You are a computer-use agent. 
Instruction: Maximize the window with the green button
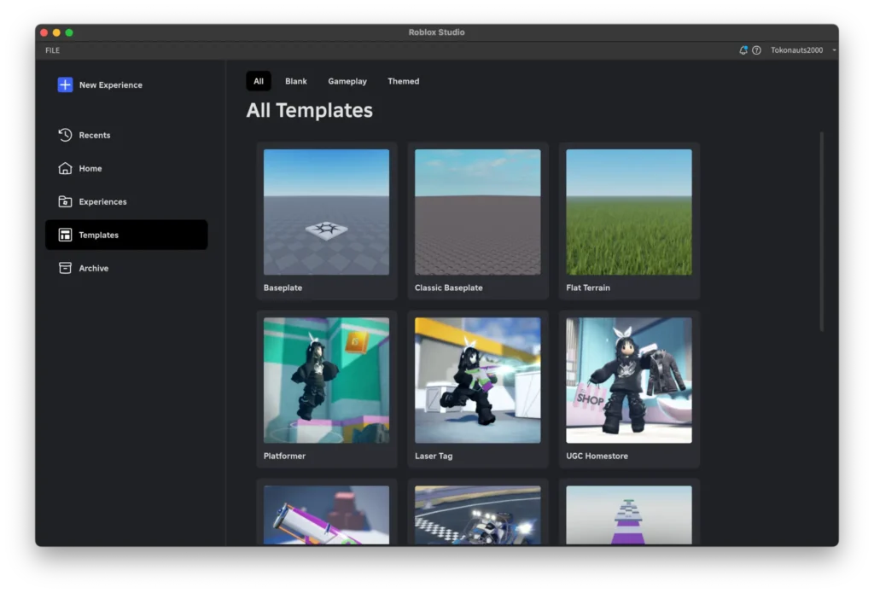69,33
